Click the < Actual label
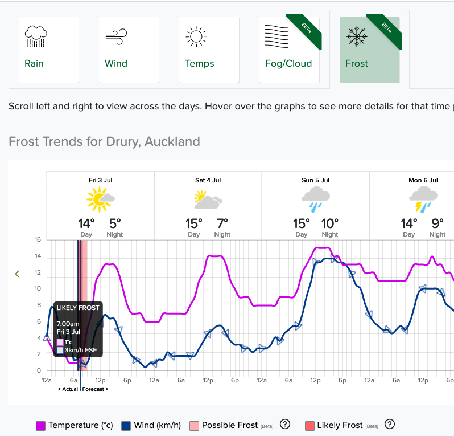This screenshot has width=454, height=436. [x=68, y=389]
